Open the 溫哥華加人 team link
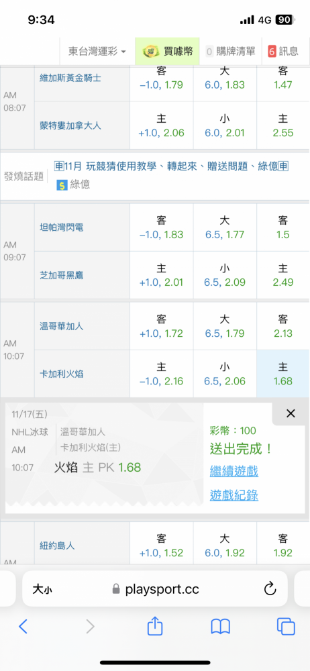 [x=61, y=327]
